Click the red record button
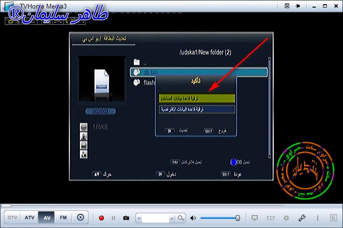343x228 pixels. pyautogui.click(x=101, y=218)
